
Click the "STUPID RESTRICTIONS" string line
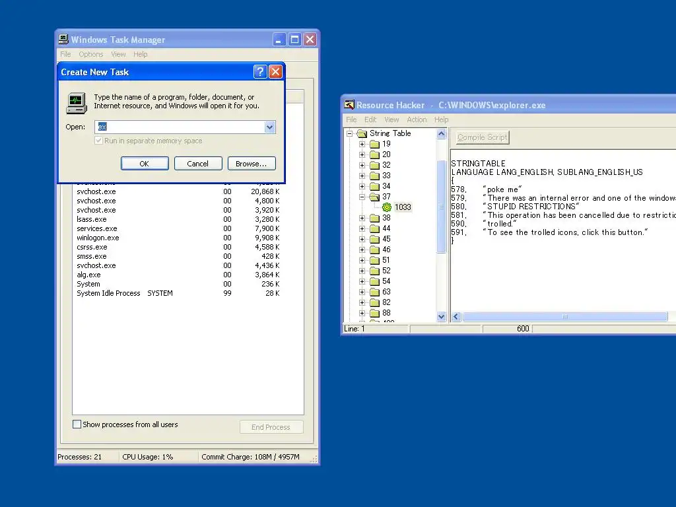(x=515, y=207)
